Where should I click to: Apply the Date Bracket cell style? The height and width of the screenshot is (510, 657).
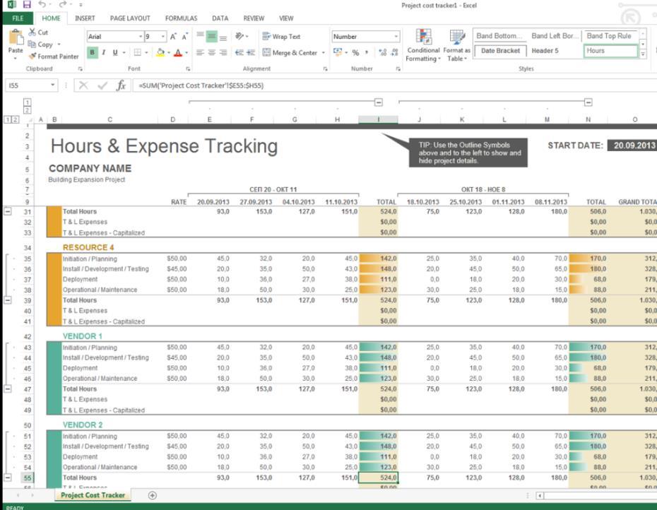tap(500, 51)
